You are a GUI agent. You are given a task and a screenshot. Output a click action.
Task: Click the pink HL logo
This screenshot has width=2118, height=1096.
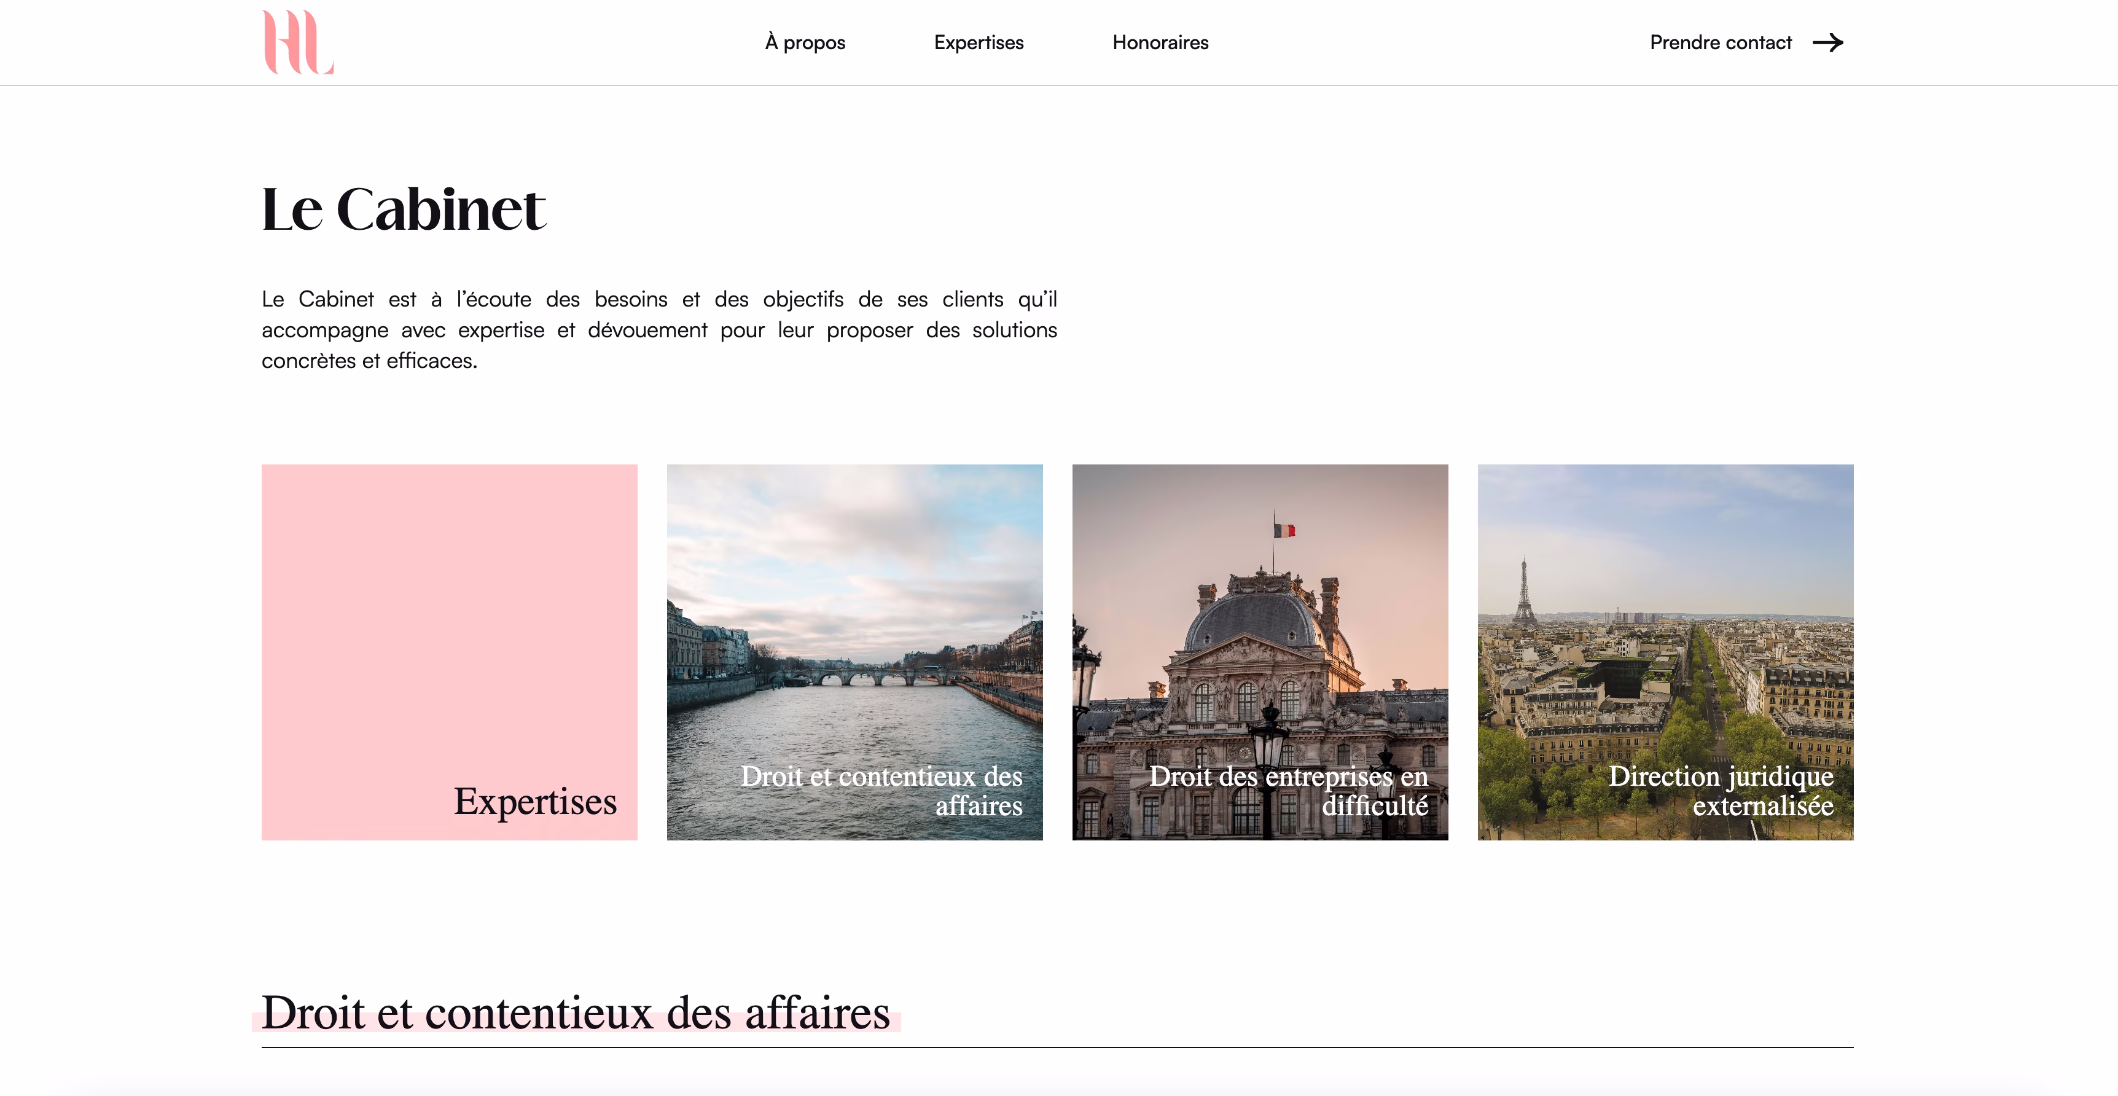pyautogui.click(x=298, y=42)
